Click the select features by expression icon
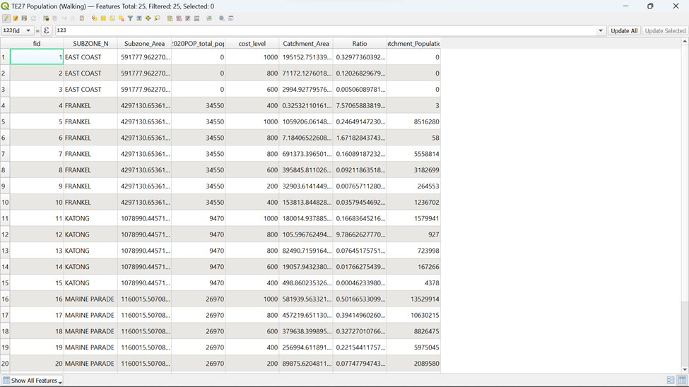This screenshot has height=387, width=689. [95, 18]
